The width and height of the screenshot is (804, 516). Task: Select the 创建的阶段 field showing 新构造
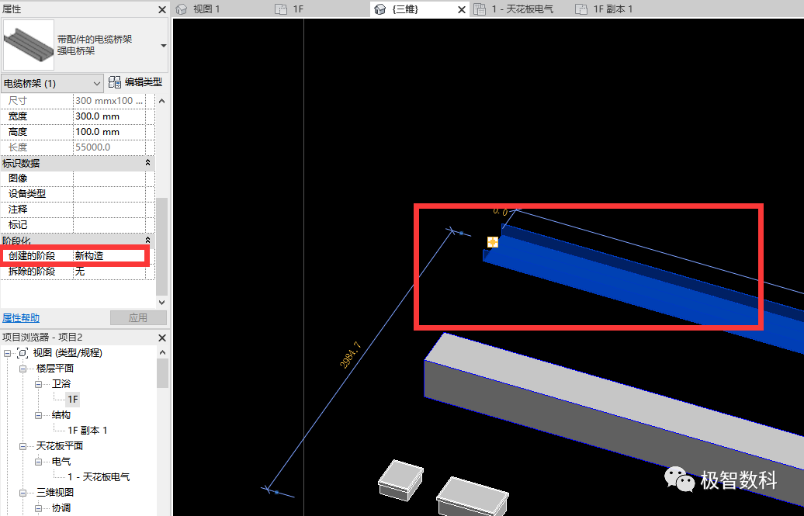point(109,256)
